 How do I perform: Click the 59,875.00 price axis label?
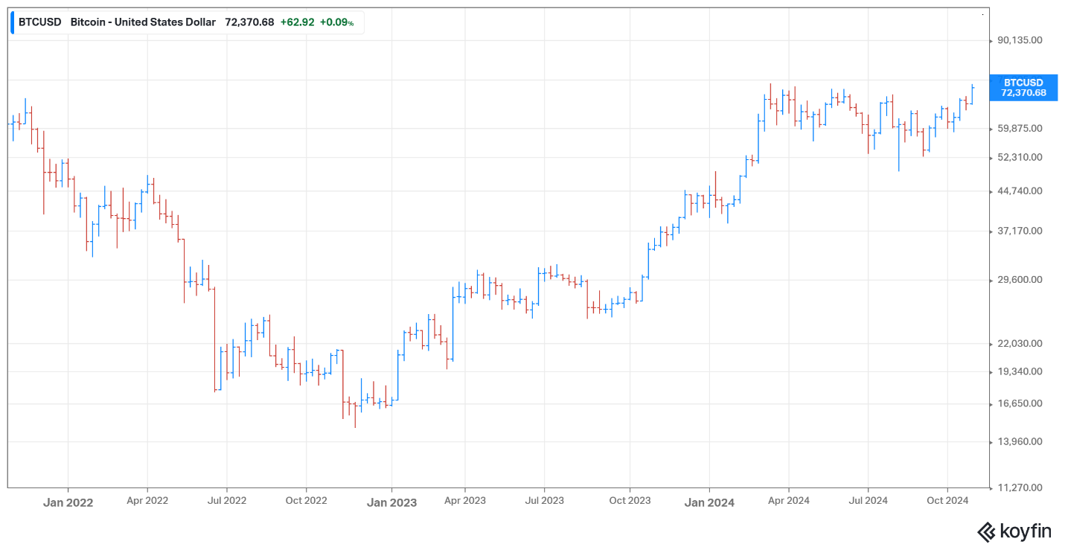point(1020,129)
